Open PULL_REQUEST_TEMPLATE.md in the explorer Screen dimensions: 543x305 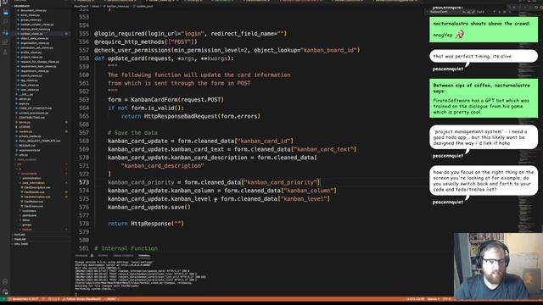pyautogui.click(x=40, y=141)
